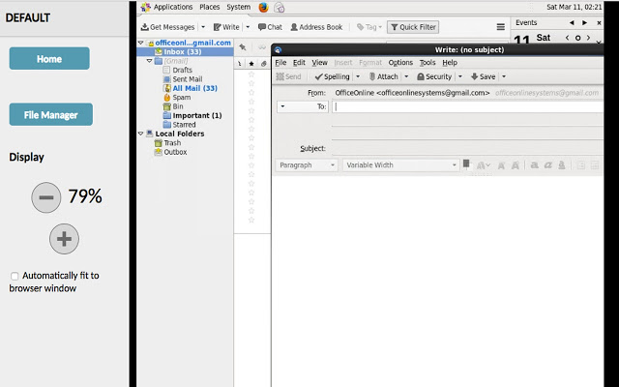Click Spelling check in compose toolbar

[x=333, y=76]
